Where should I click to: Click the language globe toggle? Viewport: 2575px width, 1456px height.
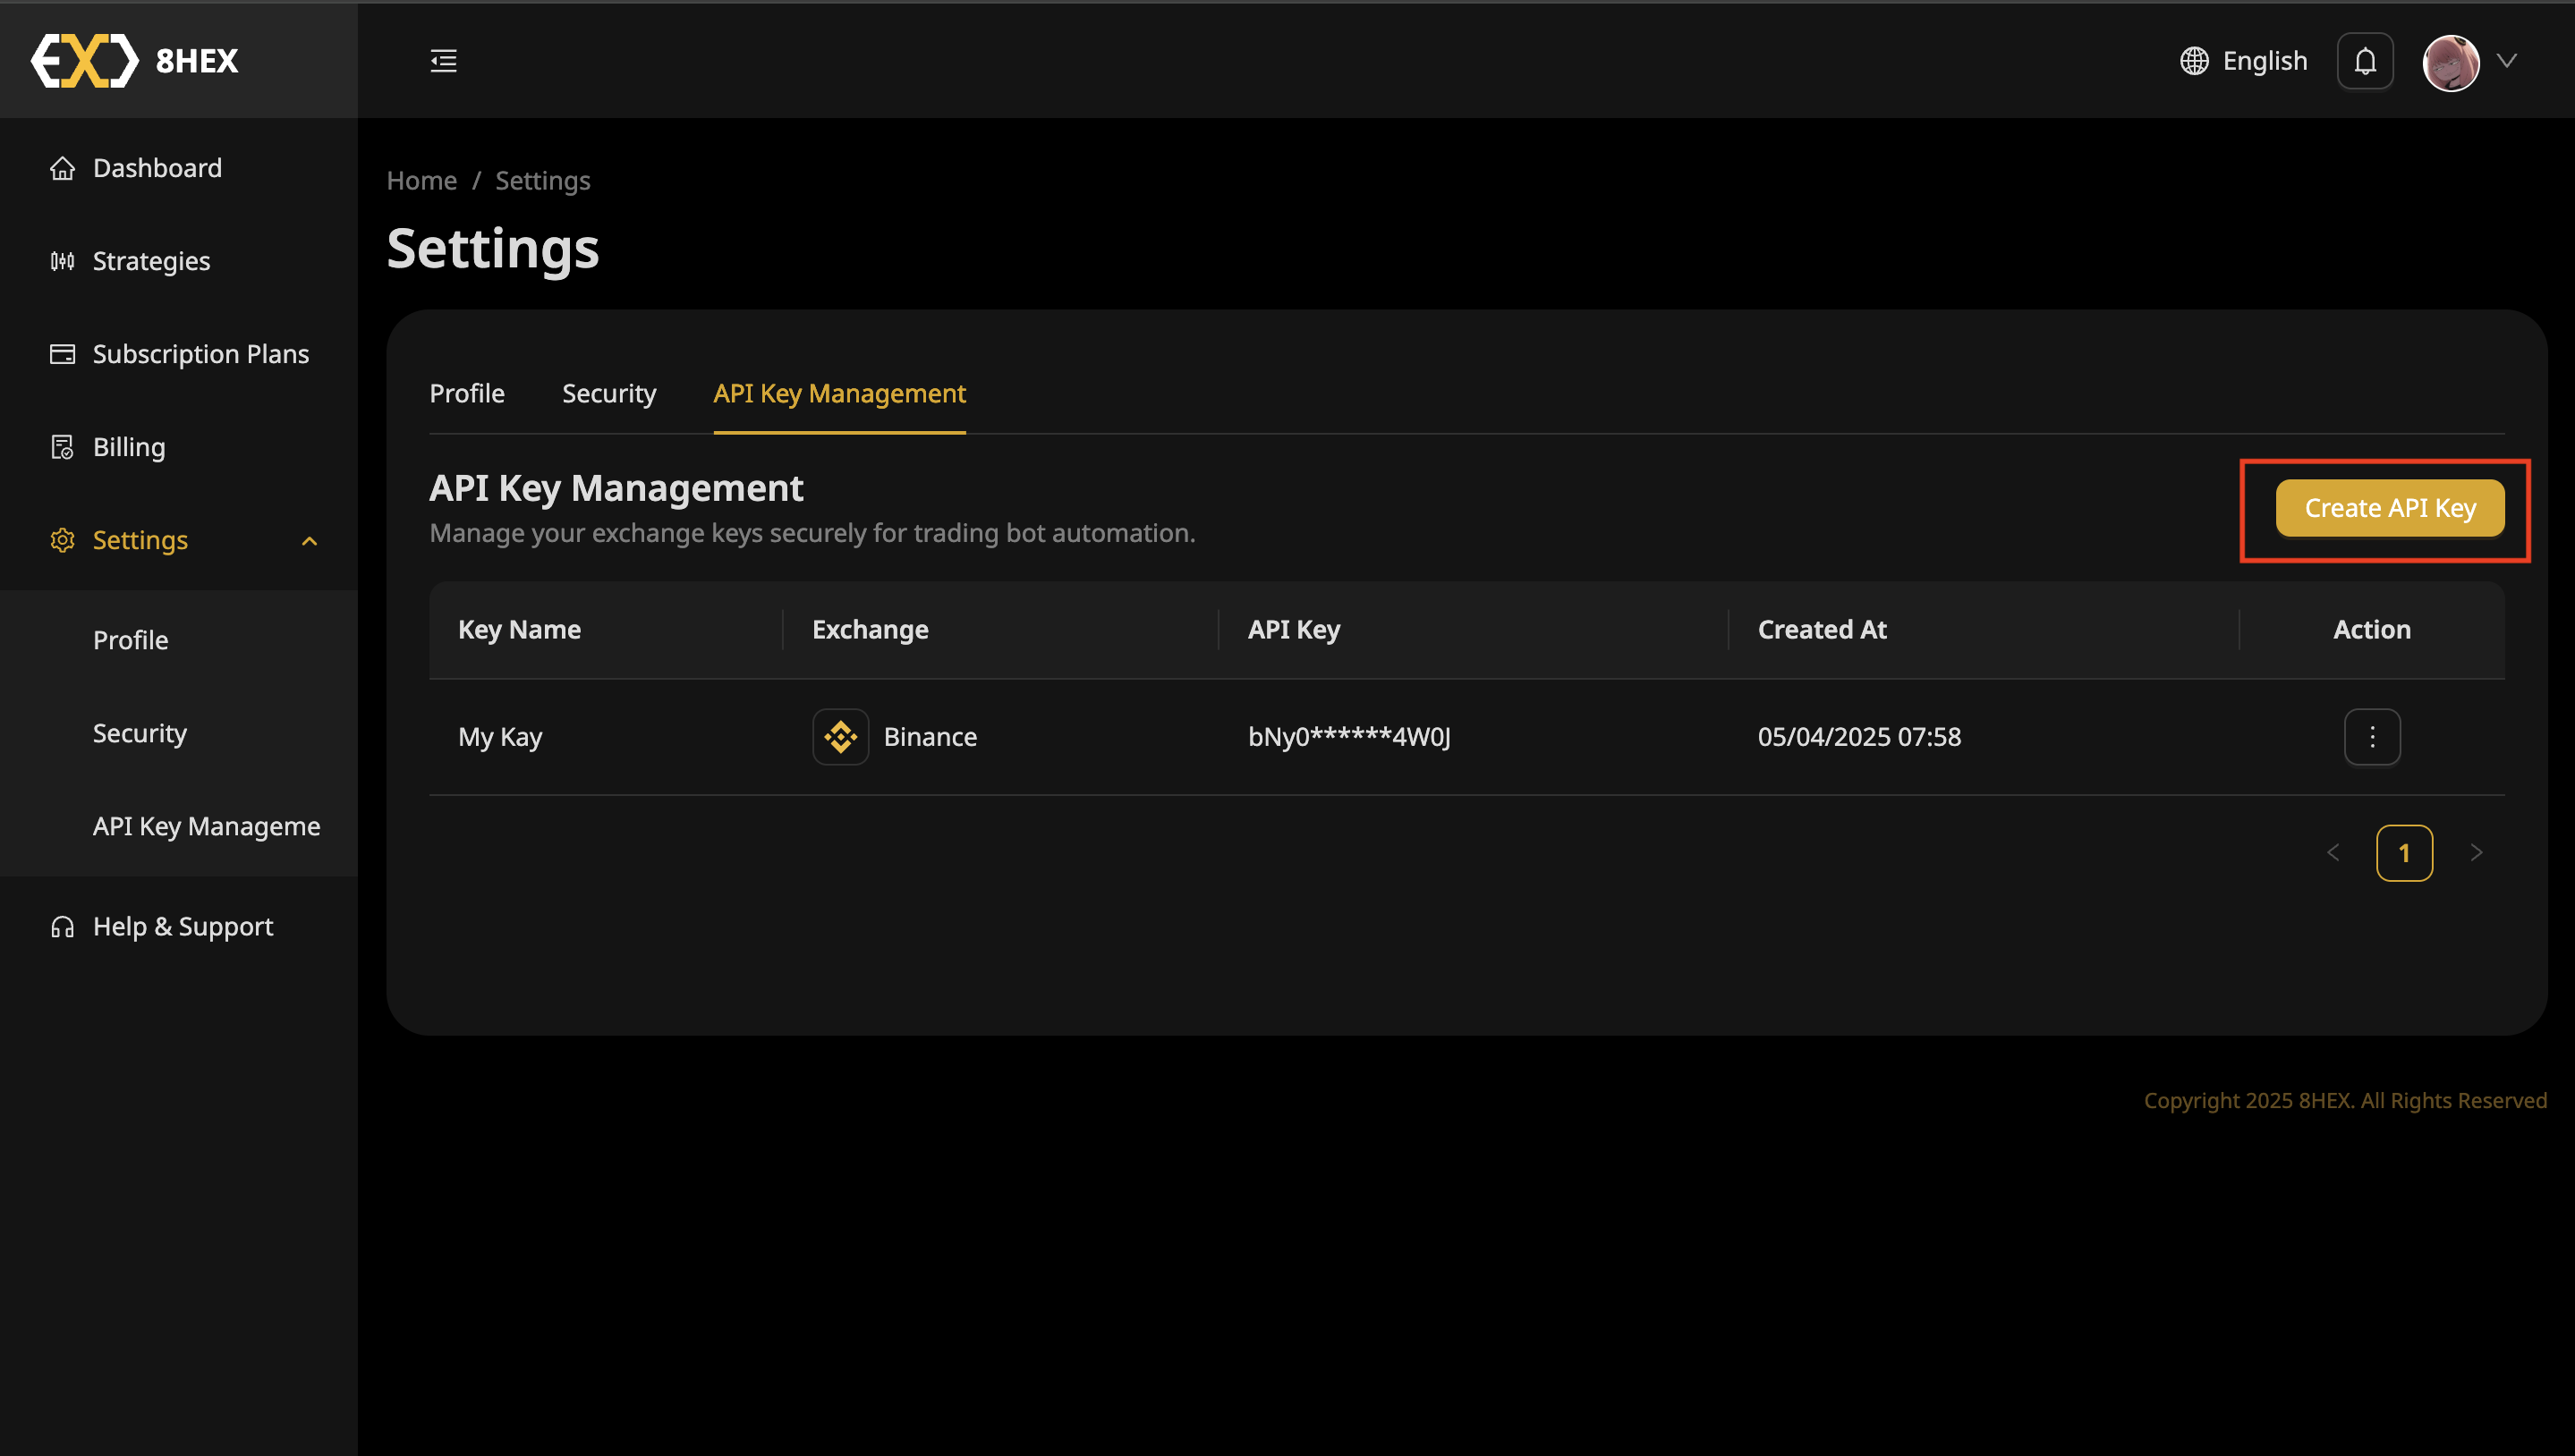2195,60
